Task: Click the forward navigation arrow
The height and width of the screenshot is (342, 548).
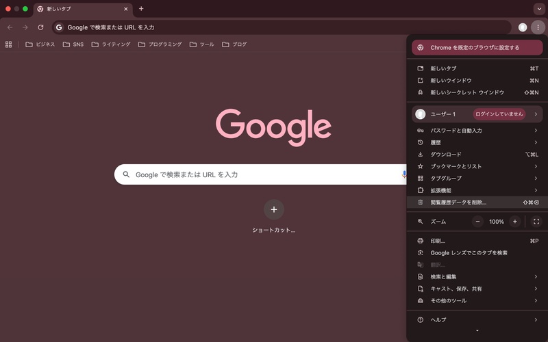Action: coord(25,27)
